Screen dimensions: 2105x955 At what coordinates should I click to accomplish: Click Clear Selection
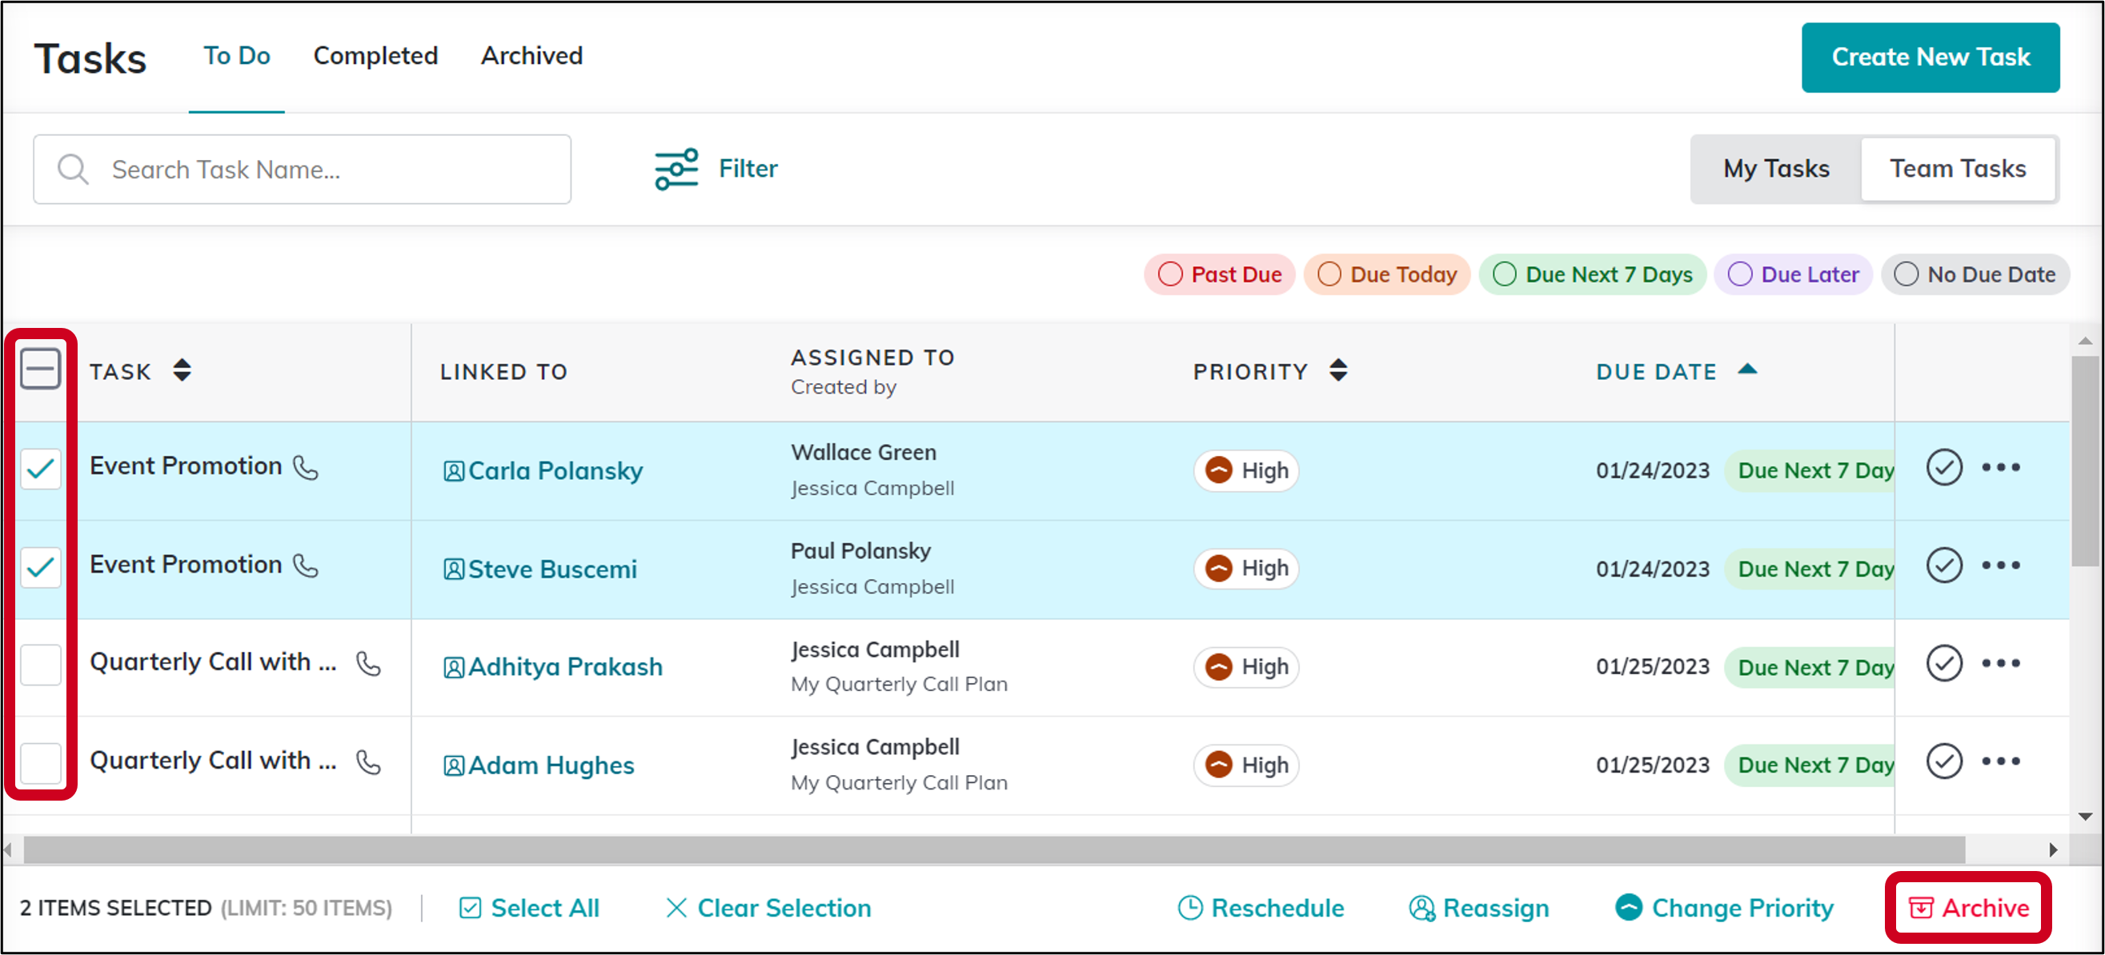pos(768,908)
